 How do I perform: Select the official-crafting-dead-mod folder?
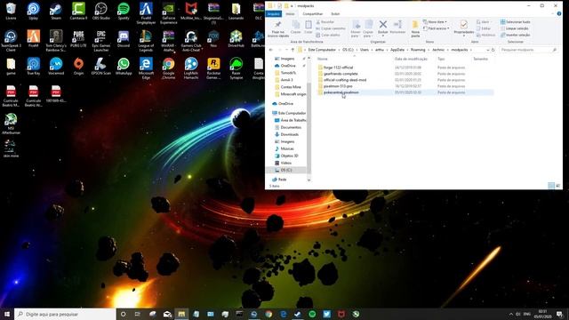pos(345,80)
